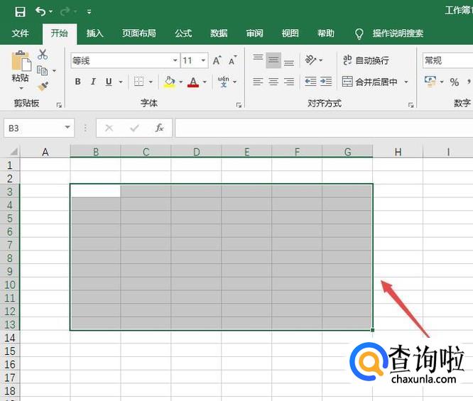The height and width of the screenshot is (401, 473).
Task: Click the 合并后居中 button
Action: [x=370, y=82]
